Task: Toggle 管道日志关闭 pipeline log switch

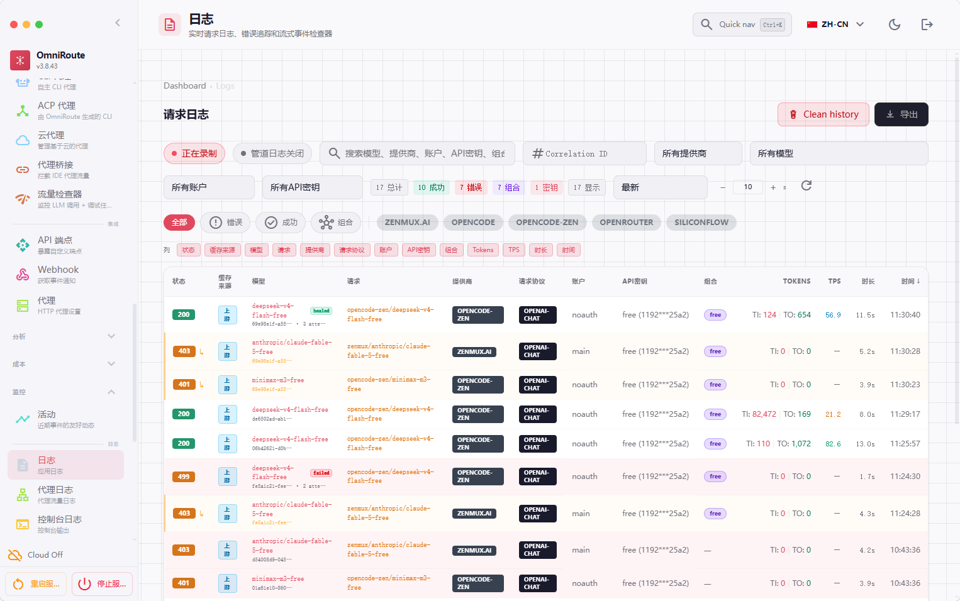Action: point(272,153)
